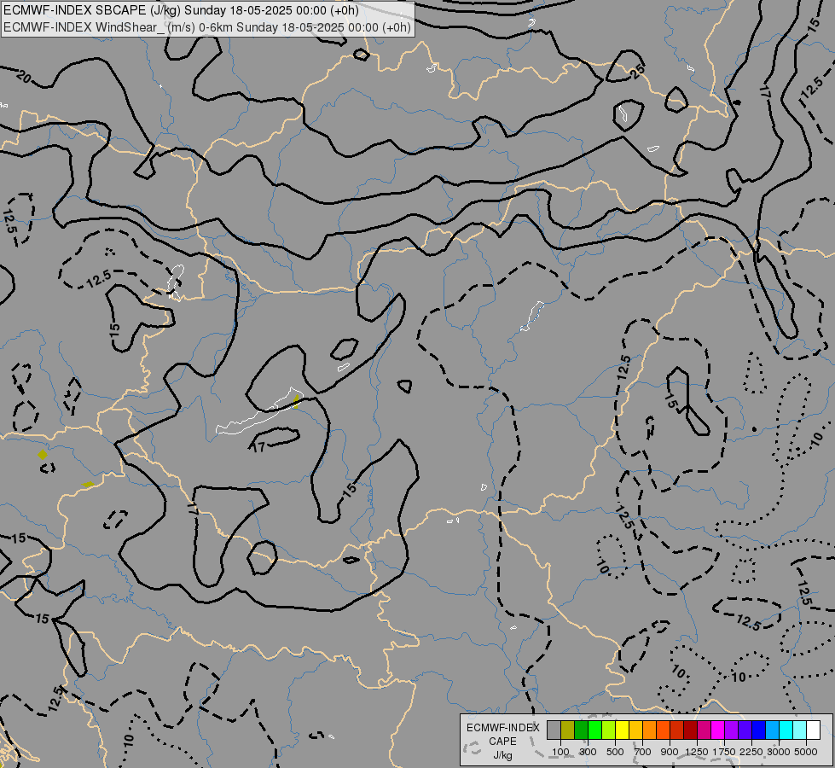The height and width of the screenshot is (768, 835).
Task: Click the legend value 1750
Action: pos(724,752)
